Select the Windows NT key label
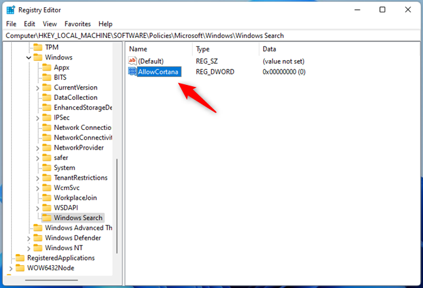Image resolution: width=423 pixels, height=288 pixels. click(x=64, y=248)
